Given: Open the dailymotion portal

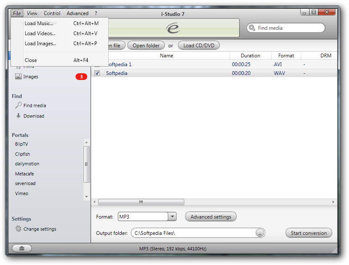Looking at the screenshot, I should tap(27, 164).
